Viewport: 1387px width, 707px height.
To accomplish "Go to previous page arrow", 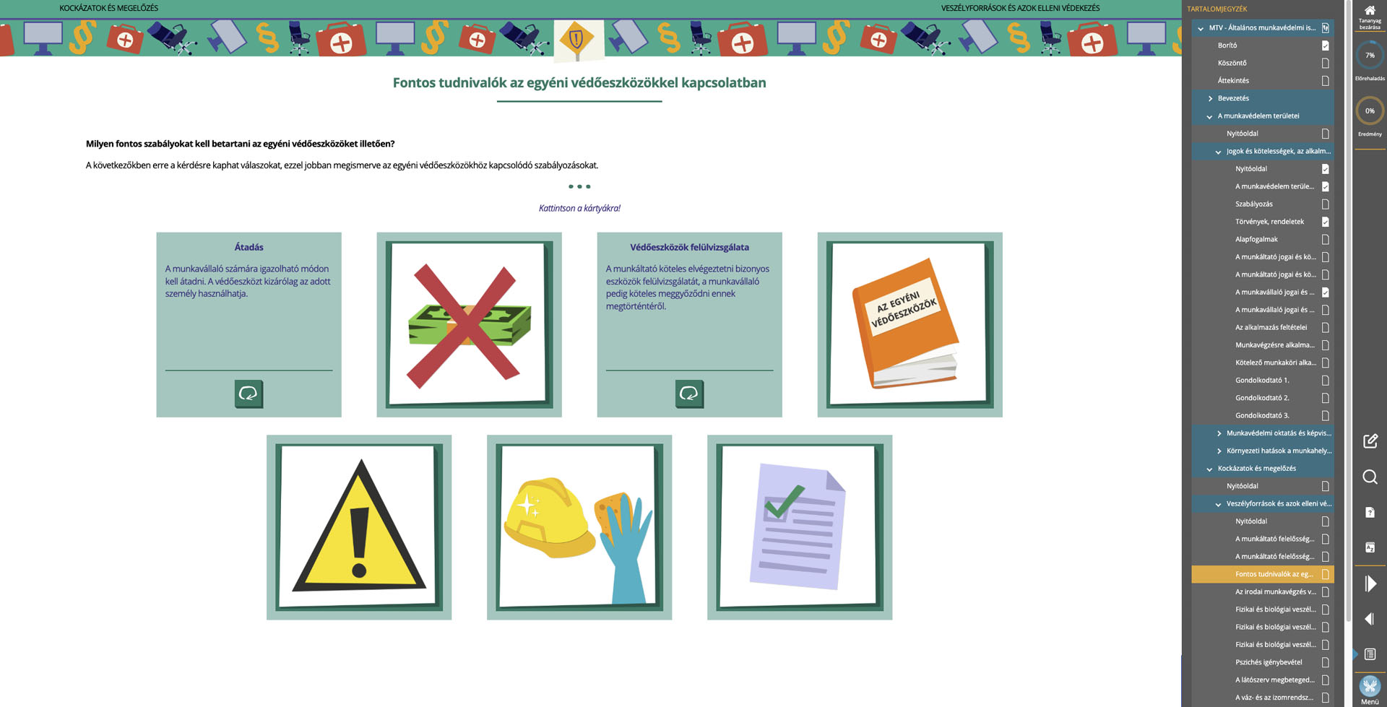I will [x=1370, y=619].
